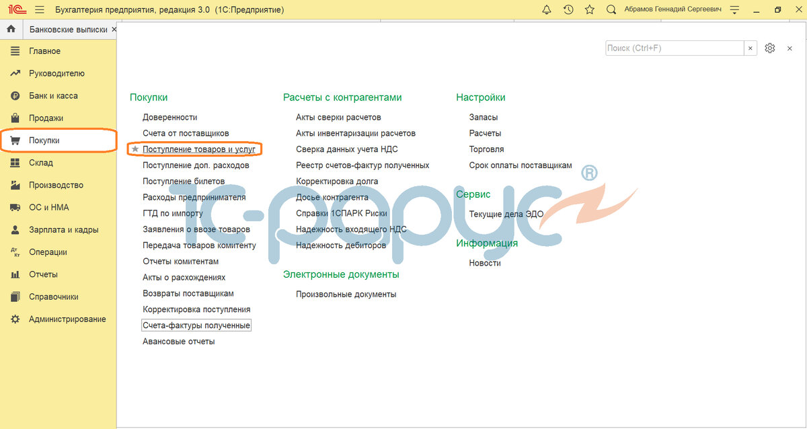This screenshot has height=429, width=807.
Task: Click the ОС и НМА truck icon
Action: click(15, 207)
